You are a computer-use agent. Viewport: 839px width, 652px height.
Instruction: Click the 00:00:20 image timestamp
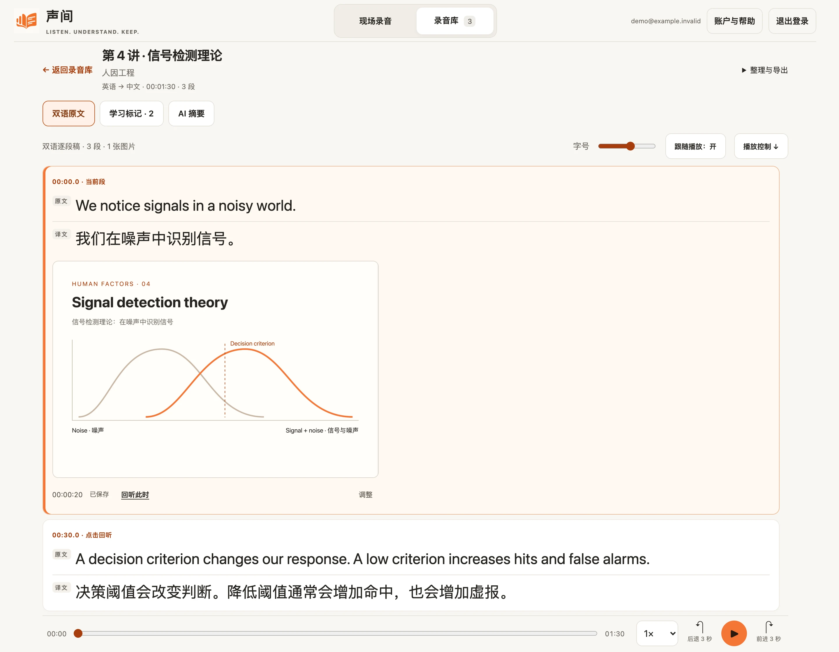67,495
